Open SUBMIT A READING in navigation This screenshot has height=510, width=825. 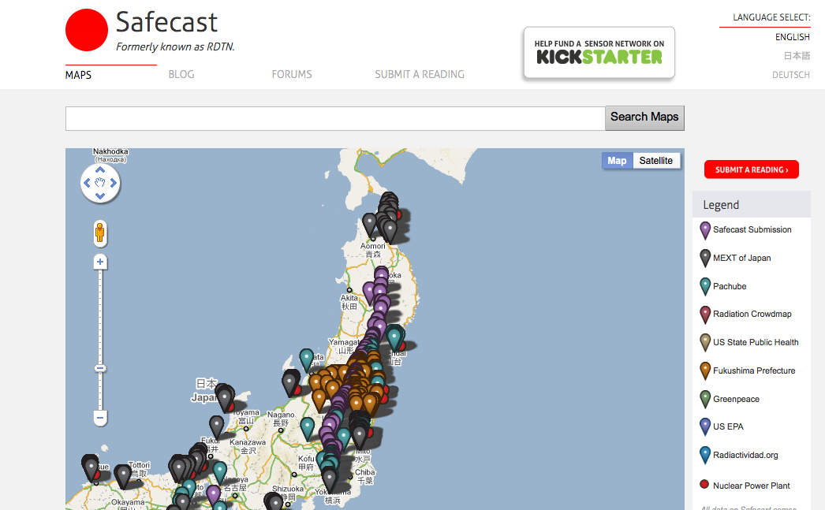pyautogui.click(x=420, y=75)
